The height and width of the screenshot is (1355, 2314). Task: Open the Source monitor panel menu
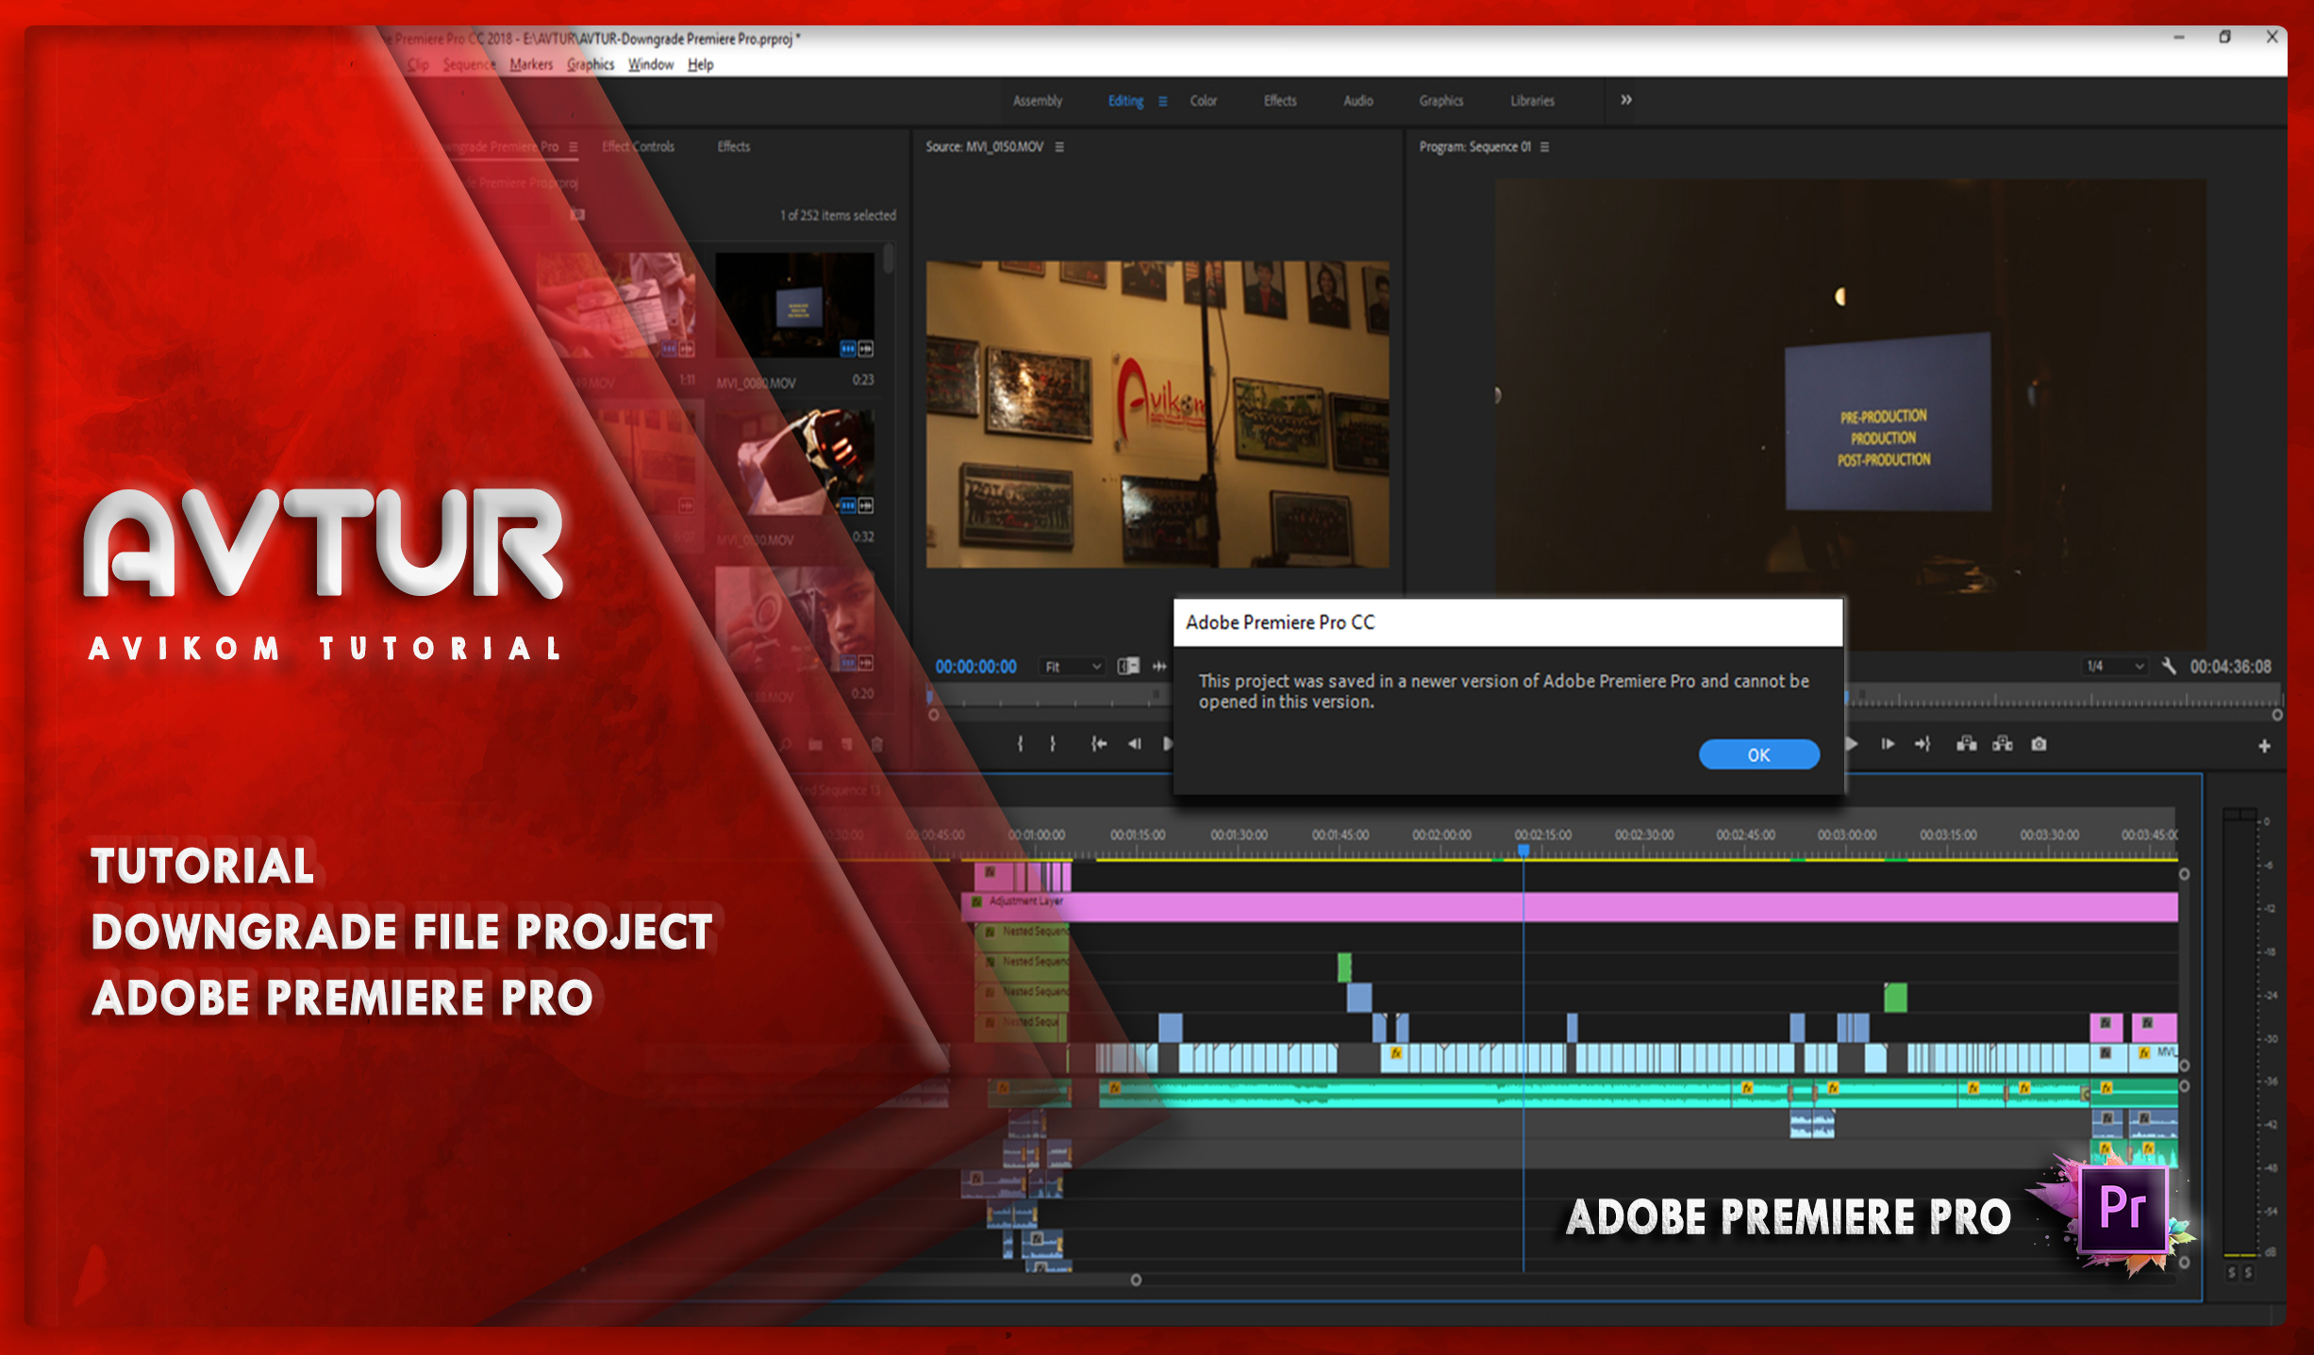tap(1059, 147)
